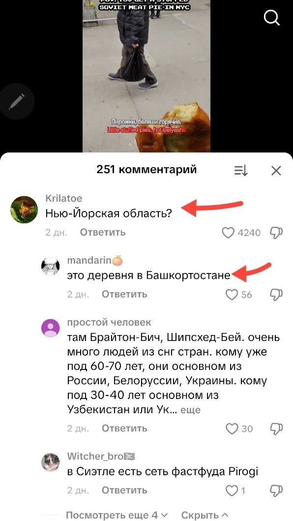
Task: Like mandarin's comment about Башкортостан
Action: (232, 295)
